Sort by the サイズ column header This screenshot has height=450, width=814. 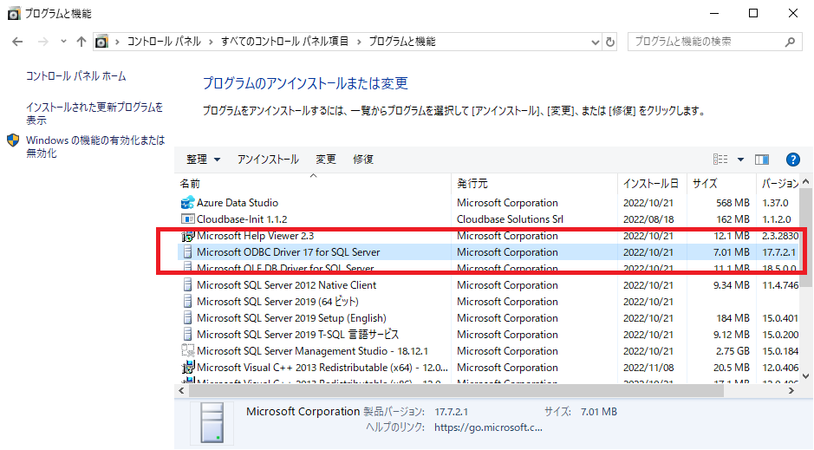(721, 184)
